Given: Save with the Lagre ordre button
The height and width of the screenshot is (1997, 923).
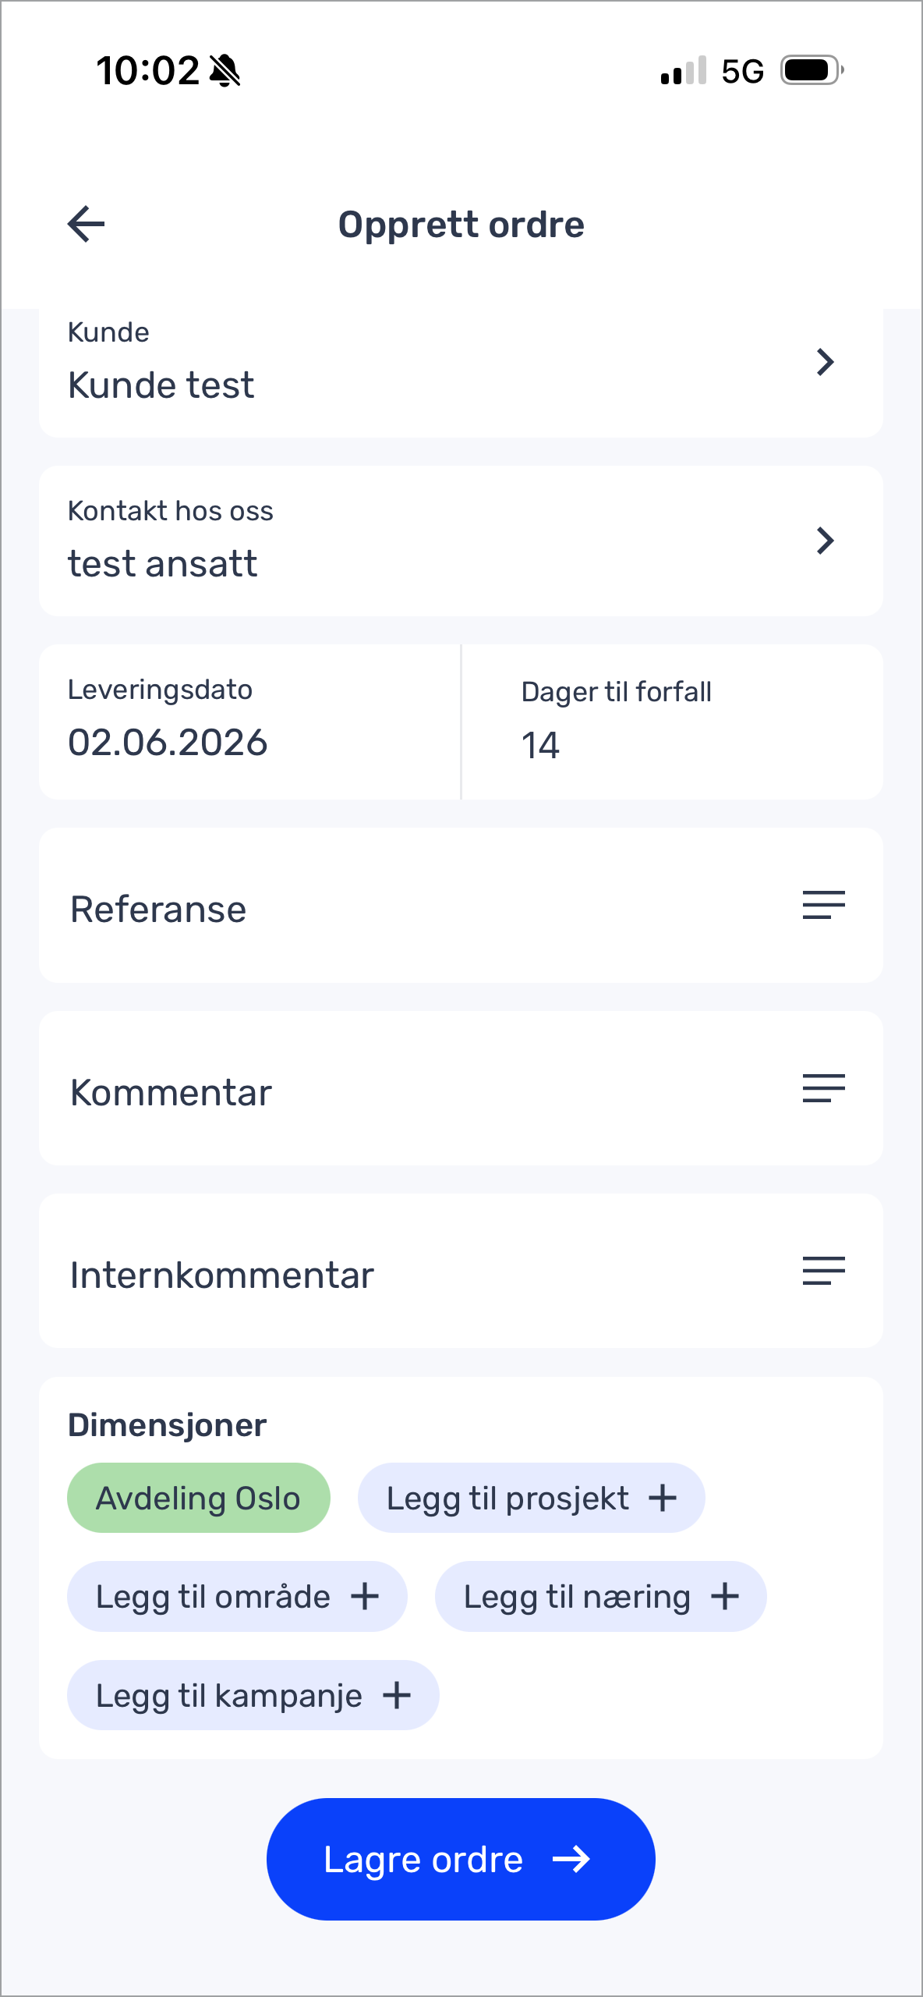Looking at the screenshot, I should (x=461, y=1859).
